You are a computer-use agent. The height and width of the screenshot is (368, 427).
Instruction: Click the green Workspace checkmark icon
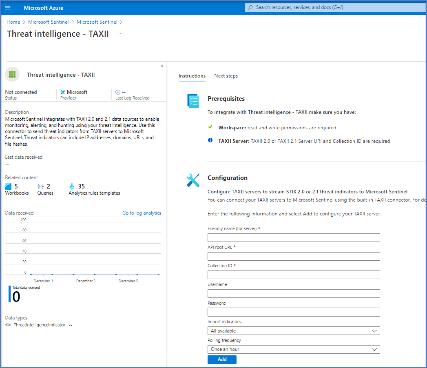[x=210, y=126]
